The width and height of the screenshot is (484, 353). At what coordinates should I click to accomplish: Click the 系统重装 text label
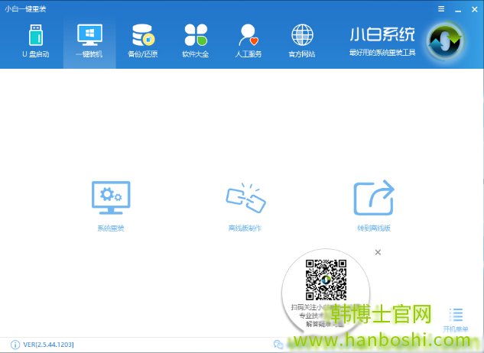(x=110, y=228)
